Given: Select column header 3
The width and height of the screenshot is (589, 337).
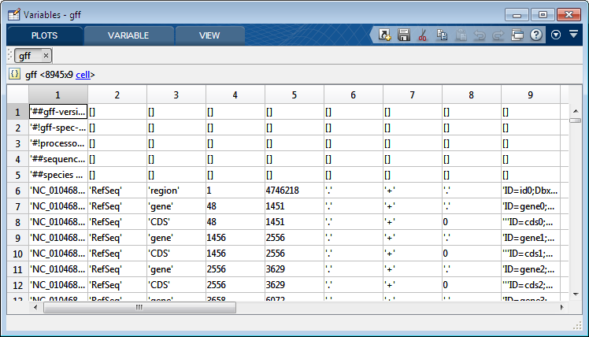Looking at the screenshot, I should (176, 94).
